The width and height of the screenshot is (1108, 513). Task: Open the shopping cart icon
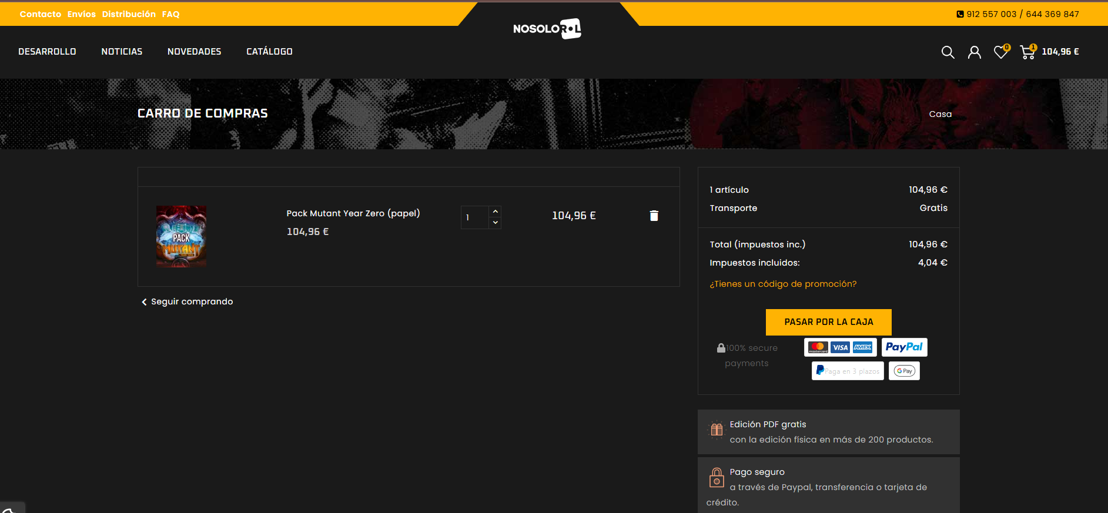point(1027,52)
